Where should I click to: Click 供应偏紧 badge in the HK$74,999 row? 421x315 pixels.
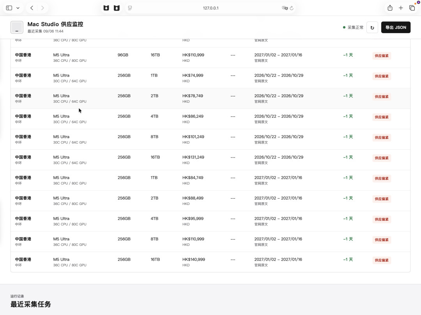click(x=382, y=76)
